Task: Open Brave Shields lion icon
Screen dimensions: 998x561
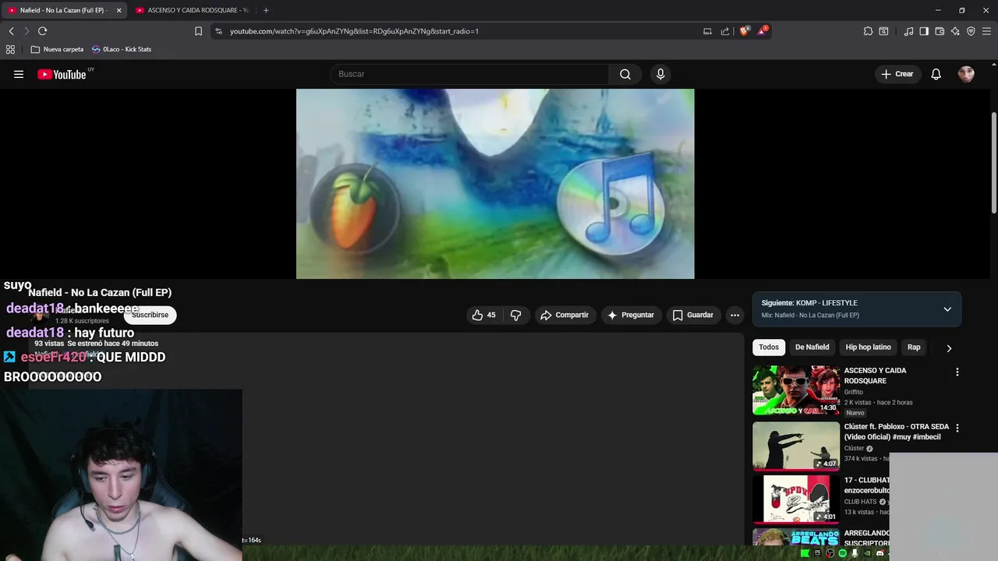Action: point(745,31)
